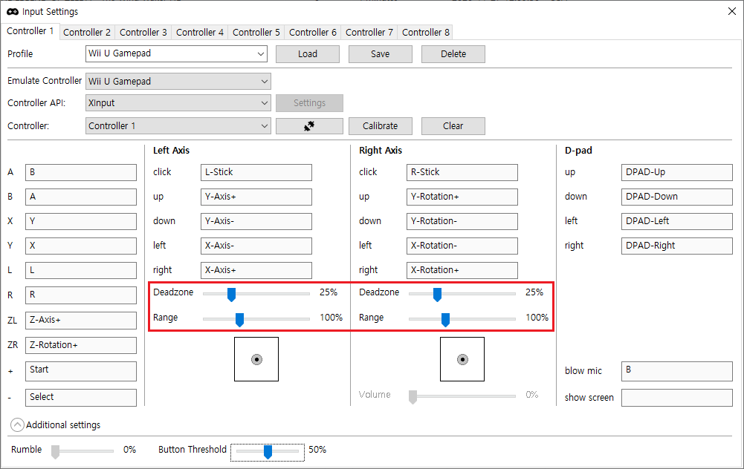744x469 pixels.
Task: Move the Button Threshold slider
Action: coord(267,451)
